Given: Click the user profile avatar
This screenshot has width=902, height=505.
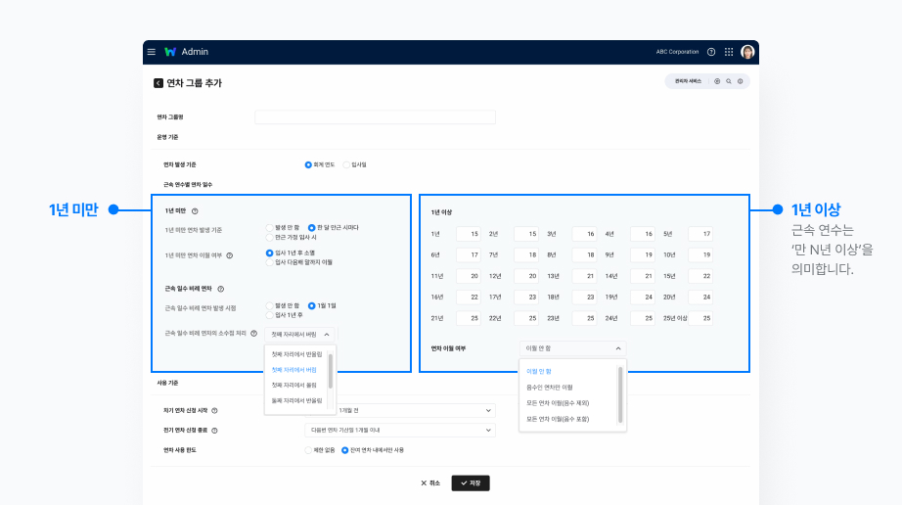Looking at the screenshot, I should [747, 52].
